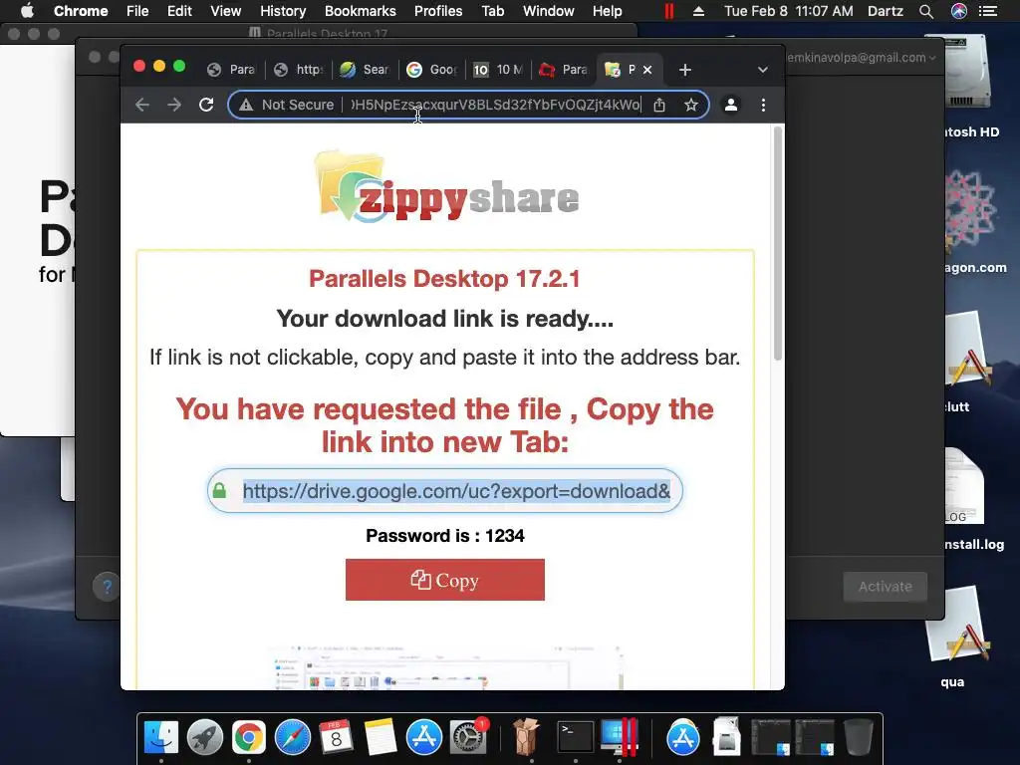1020x765 pixels.
Task: Open Launchpad from the Dock
Action: pos(205,738)
